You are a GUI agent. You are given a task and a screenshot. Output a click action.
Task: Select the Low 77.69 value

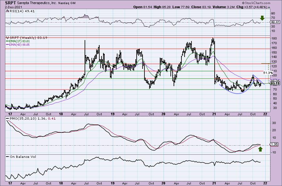(x=180, y=7)
